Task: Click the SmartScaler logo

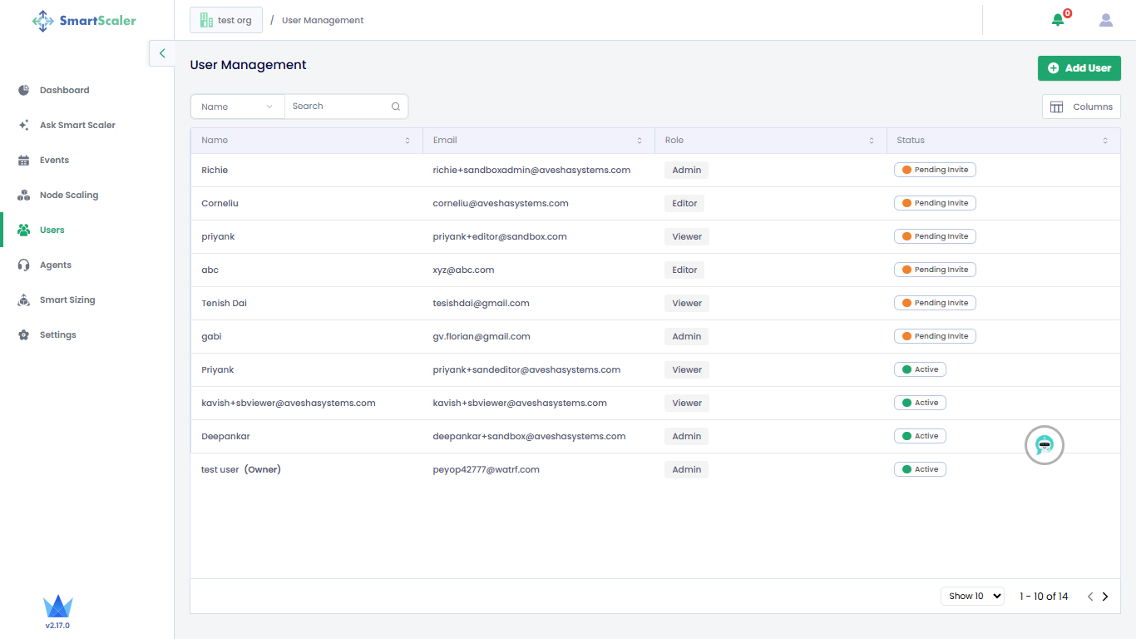Action: click(84, 21)
